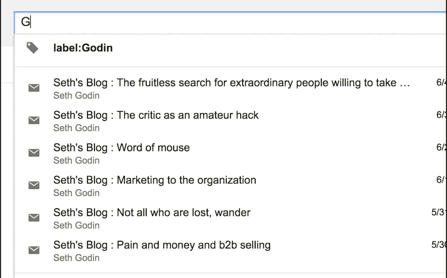Click envelope icon for Marketing to the organization
The width and height of the screenshot is (447, 278).
click(x=34, y=185)
